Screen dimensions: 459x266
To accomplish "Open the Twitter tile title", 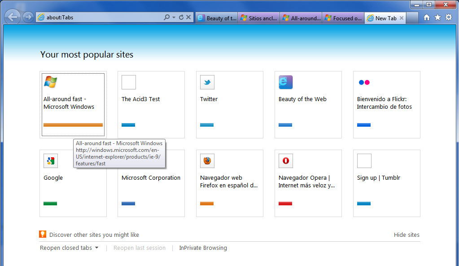I will pyautogui.click(x=209, y=99).
